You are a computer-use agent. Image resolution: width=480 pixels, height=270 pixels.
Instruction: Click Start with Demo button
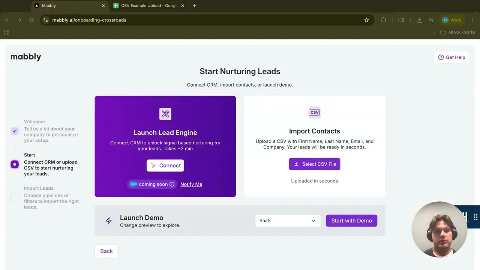[x=351, y=220]
